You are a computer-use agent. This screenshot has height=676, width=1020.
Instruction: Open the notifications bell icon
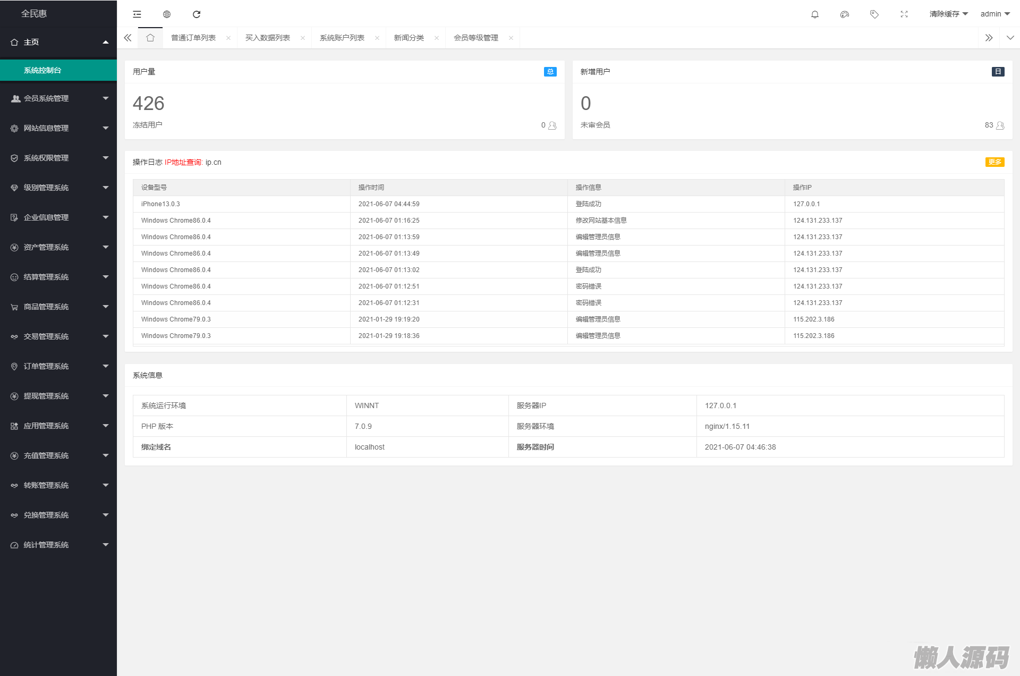coord(815,14)
